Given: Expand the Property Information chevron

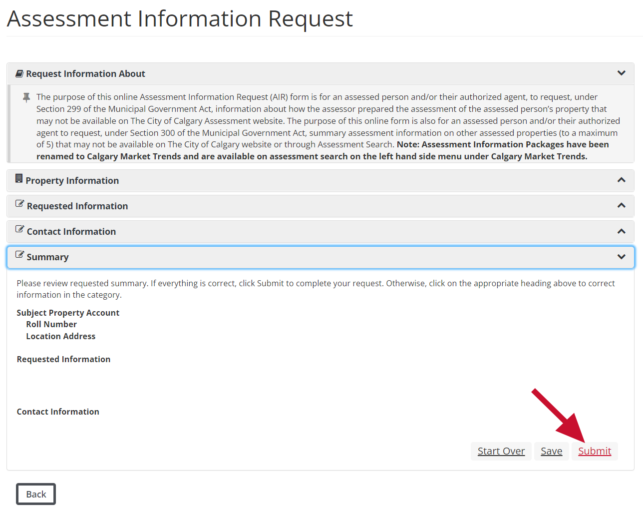Looking at the screenshot, I should click(622, 180).
